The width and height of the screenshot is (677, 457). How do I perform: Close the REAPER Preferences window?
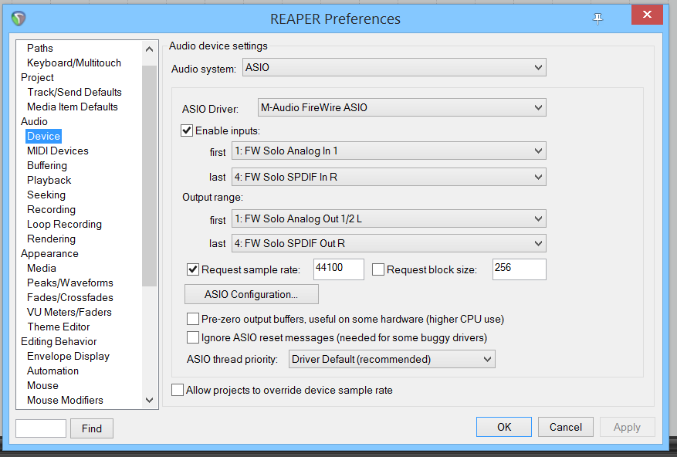[647, 15]
